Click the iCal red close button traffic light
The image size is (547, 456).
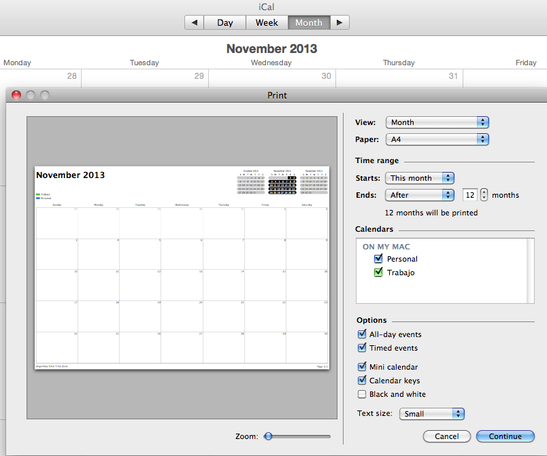[x=15, y=95]
